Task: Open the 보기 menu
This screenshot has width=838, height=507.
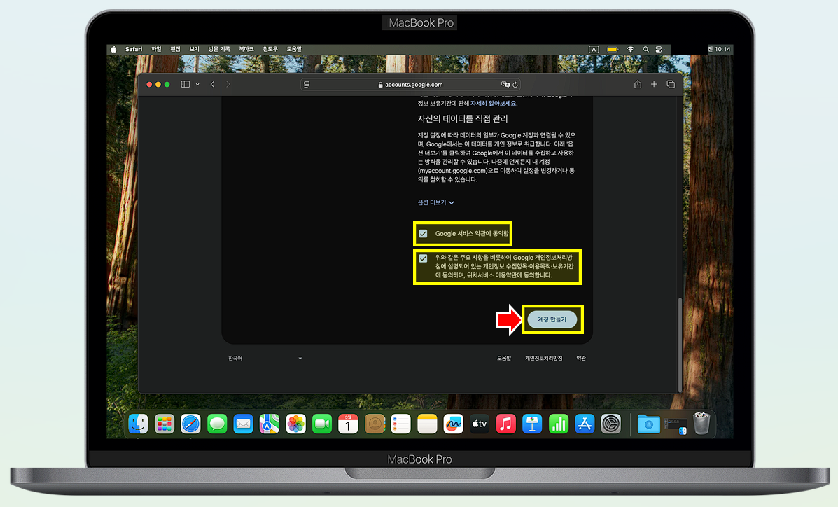Action: coord(194,49)
